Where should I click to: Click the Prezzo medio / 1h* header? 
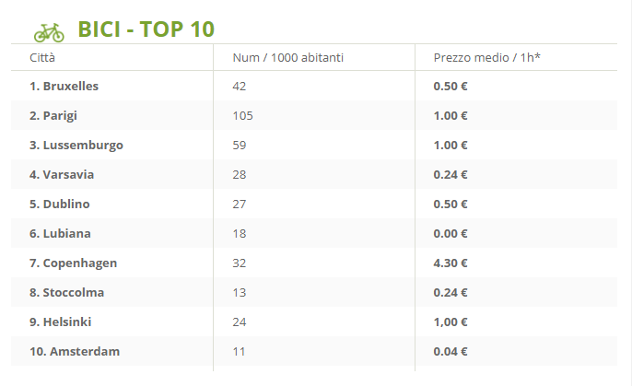pyautogui.click(x=486, y=58)
